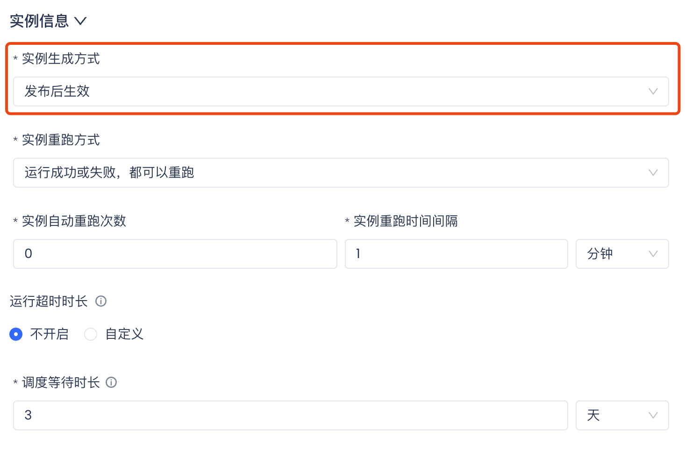Image resolution: width=685 pixels, height=449 pixels.
Task: Click the 自定义 option label text
Action: (124, 334)
